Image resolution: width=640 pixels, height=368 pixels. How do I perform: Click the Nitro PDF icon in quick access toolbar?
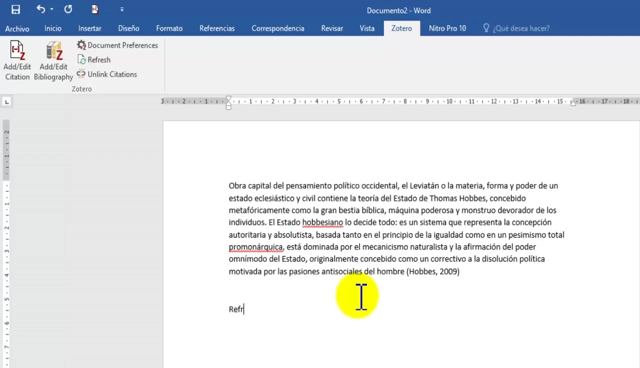95,9
